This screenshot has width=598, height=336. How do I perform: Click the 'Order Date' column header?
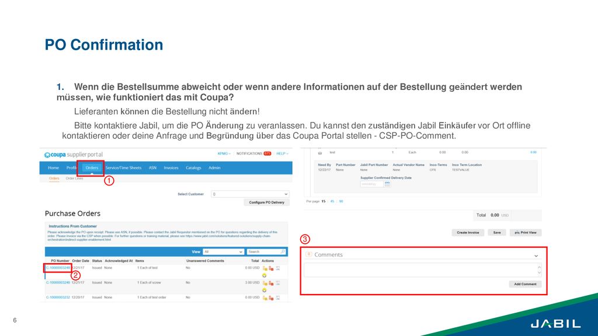(x=81, y=261)
